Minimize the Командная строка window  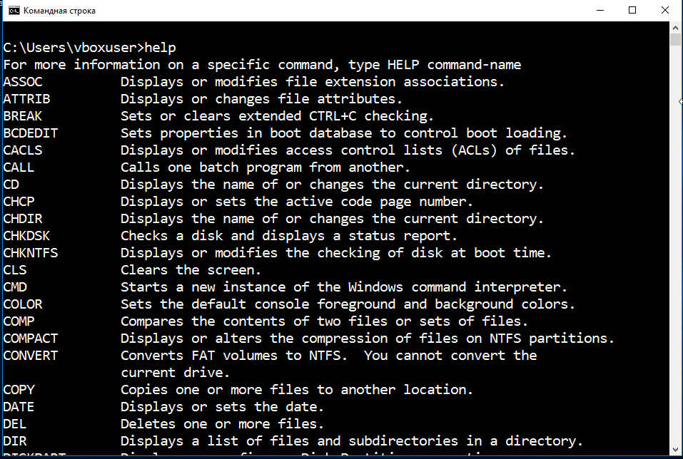(x=600, y=11)
